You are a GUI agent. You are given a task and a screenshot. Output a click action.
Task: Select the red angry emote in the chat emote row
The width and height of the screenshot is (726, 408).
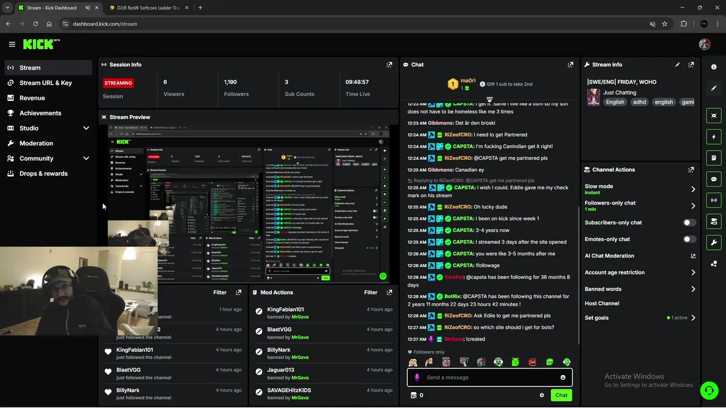coord(532,362)
